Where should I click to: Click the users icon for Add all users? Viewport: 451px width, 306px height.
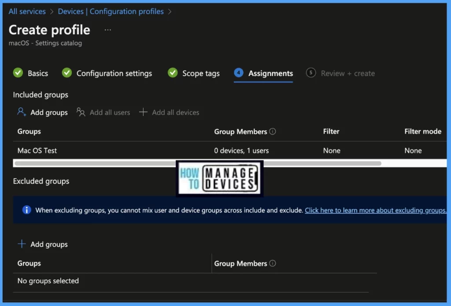pos(81,112)
